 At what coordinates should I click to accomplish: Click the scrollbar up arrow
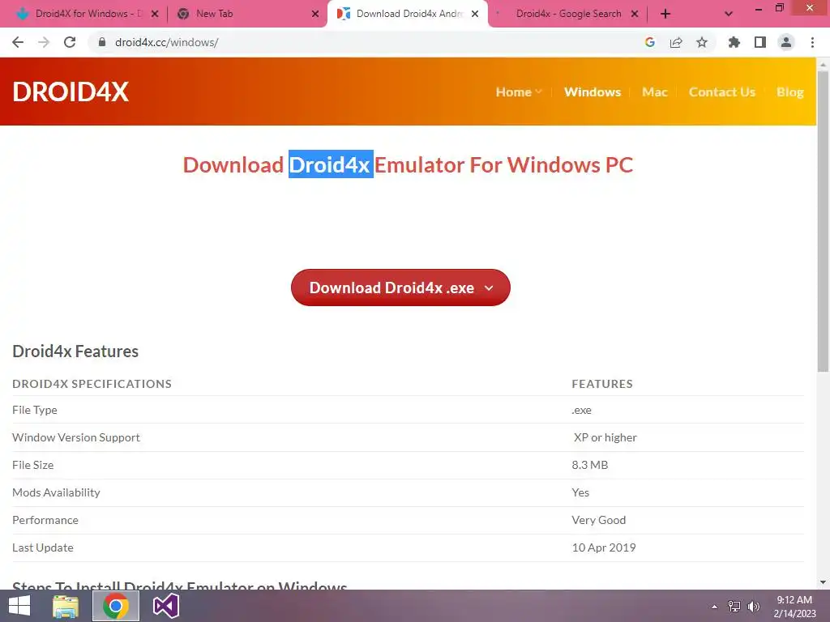(823, 64)
